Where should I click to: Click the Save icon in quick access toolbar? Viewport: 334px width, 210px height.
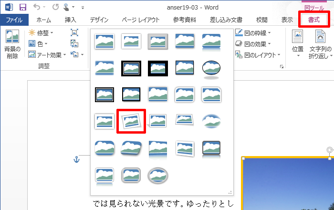point(23,7)
